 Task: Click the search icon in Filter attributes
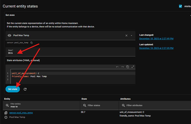(x=123, y=105)
